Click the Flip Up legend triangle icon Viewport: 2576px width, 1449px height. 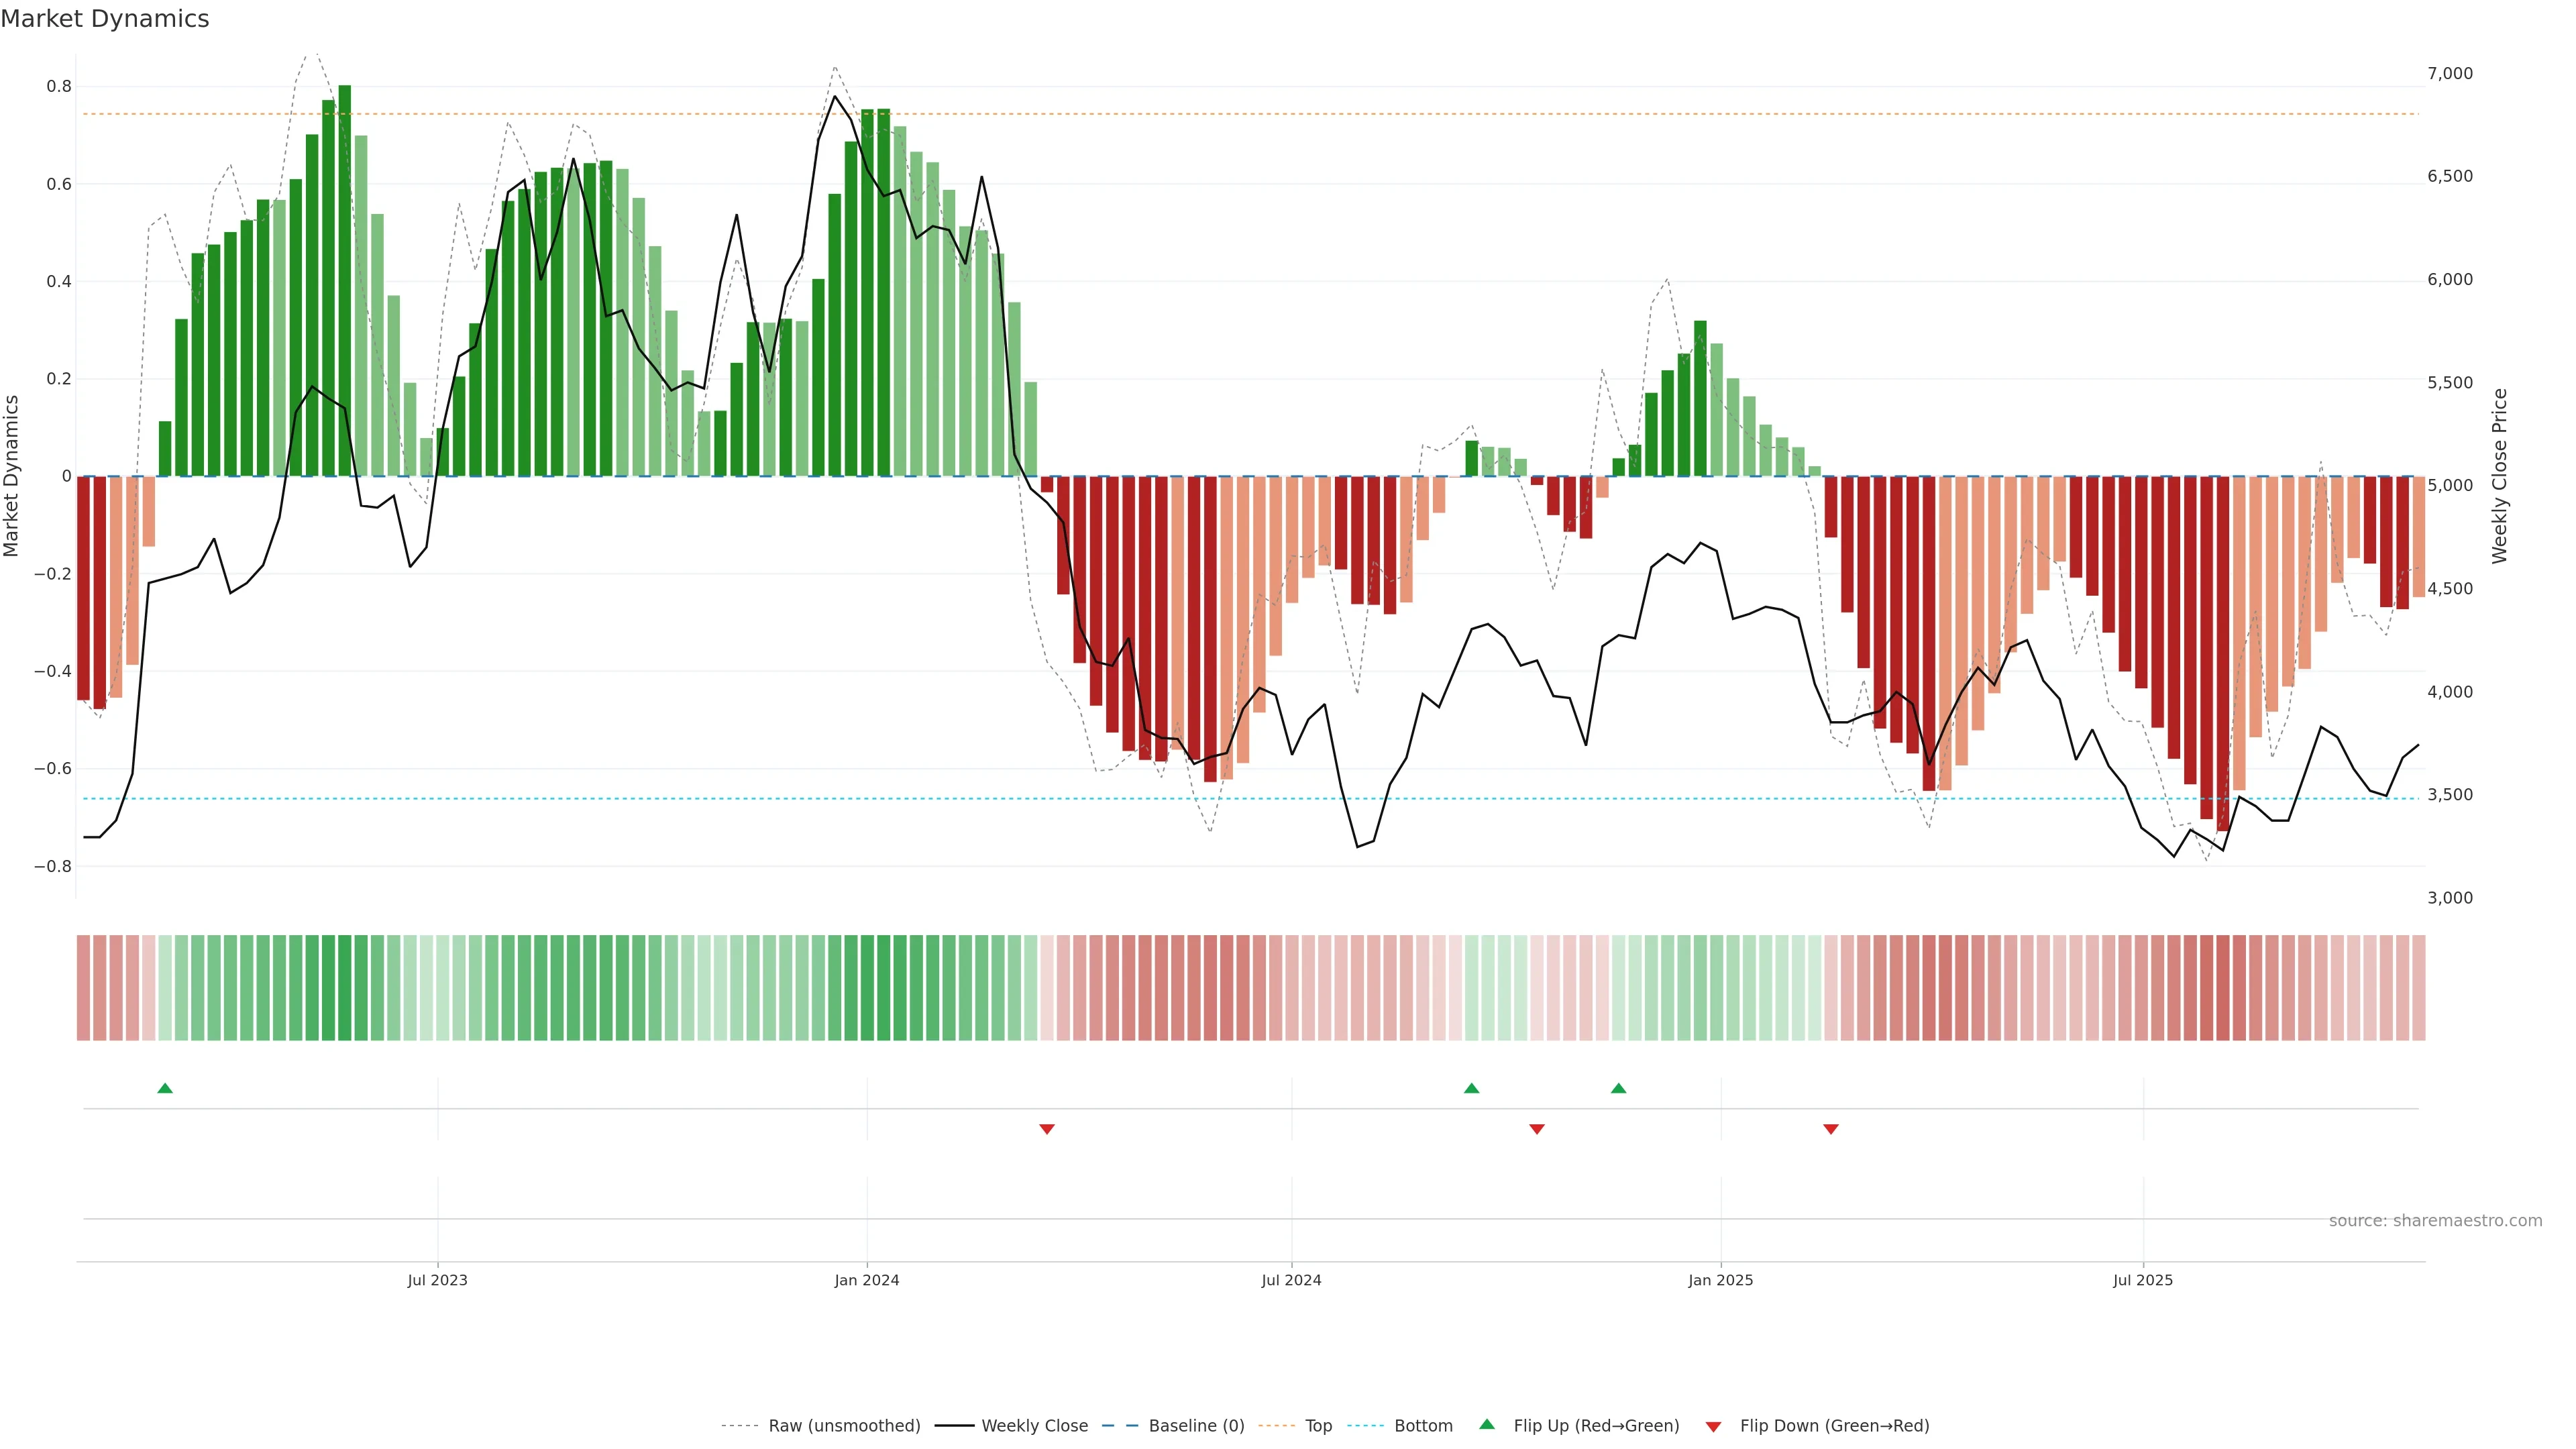pos(1487,1424)
